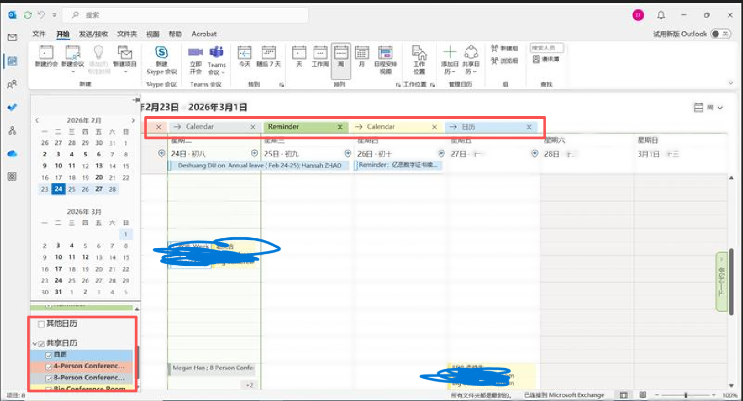Go to previous month in mini calendar
Image resolution: width=743 pixels, height=401 pixels.
[x=37, y=120]
